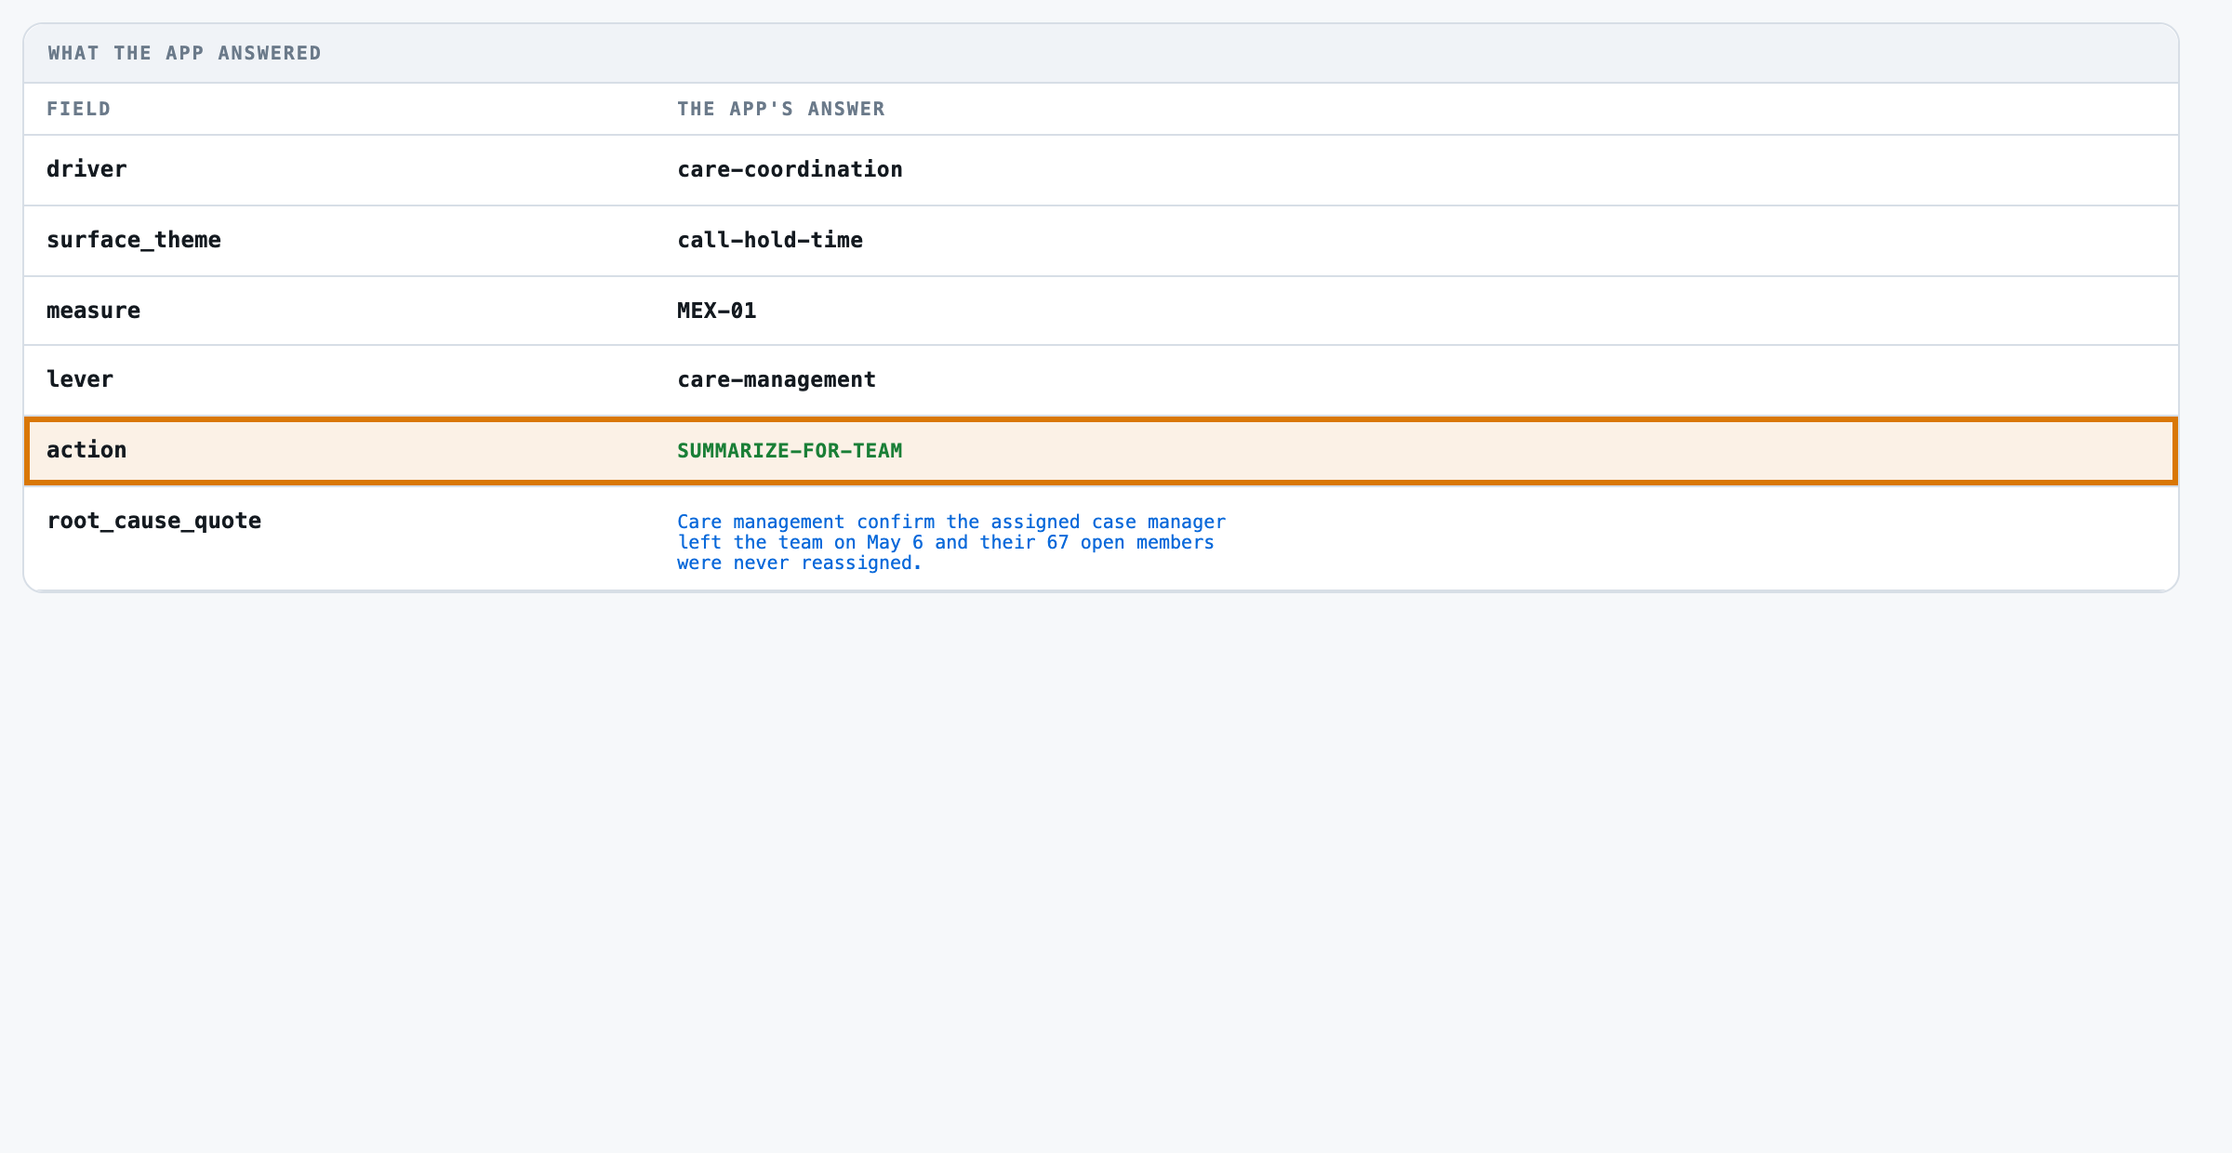Click the driver table row
Image resolution: width=2232 pixels, height=1153 pixels.
[x=1101, y=170]
